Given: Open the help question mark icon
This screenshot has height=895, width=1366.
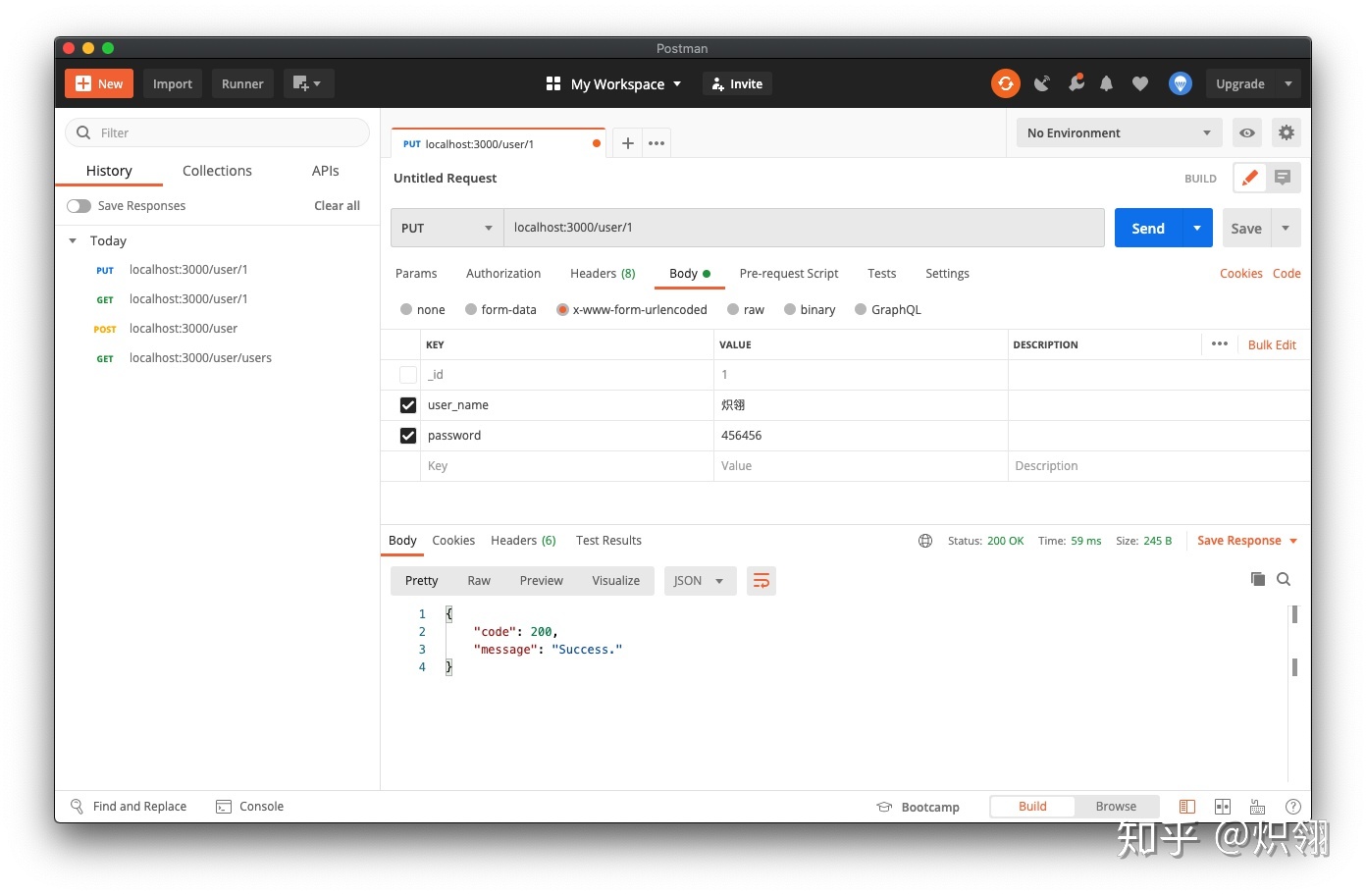Looking at the screenshot, I should [x=1292, y=807].
